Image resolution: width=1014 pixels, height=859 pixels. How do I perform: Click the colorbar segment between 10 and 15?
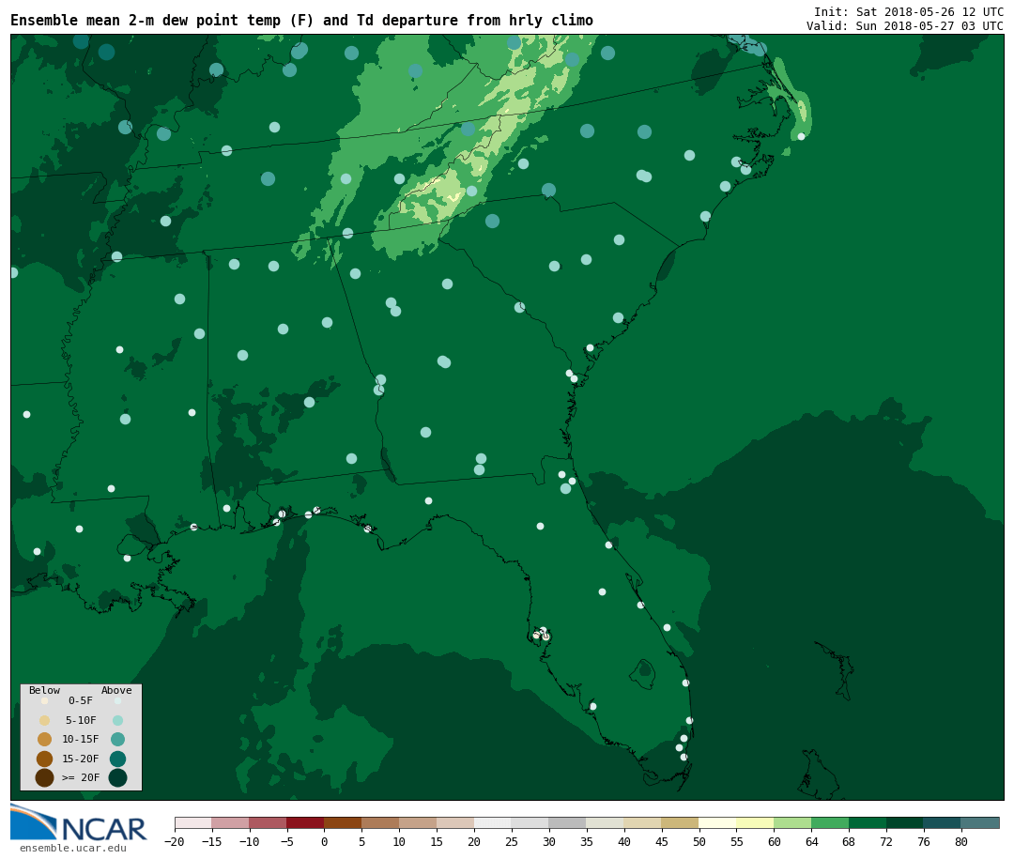418,822
